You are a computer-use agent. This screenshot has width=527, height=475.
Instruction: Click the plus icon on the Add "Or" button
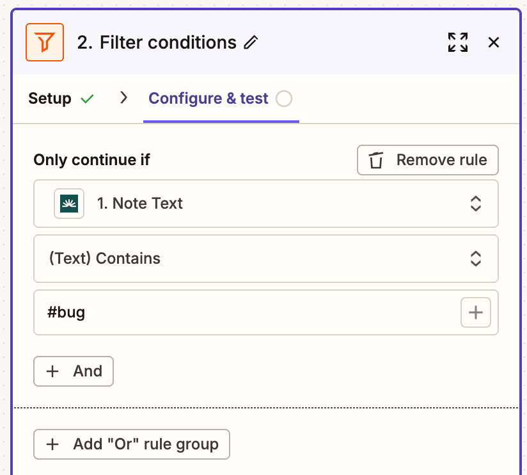(53, 444)
